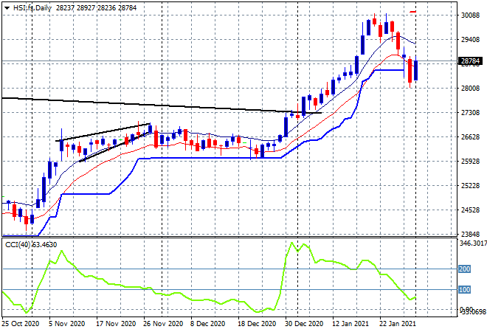Click date label 17 Nov 2020

[x=116, y=324]
